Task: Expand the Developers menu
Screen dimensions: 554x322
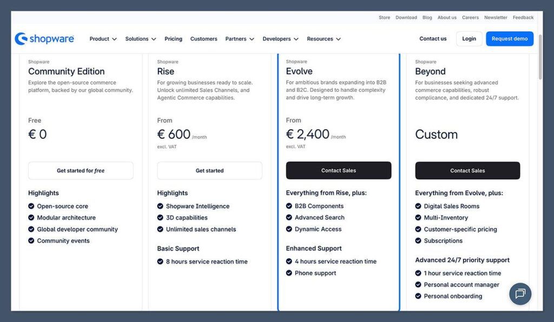Action: pyautogui.click(x=280, y=39)
